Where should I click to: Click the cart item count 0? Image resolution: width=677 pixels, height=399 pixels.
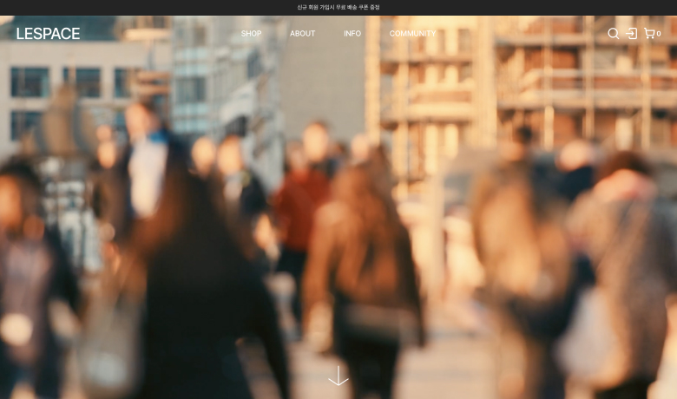coord(659,35)
